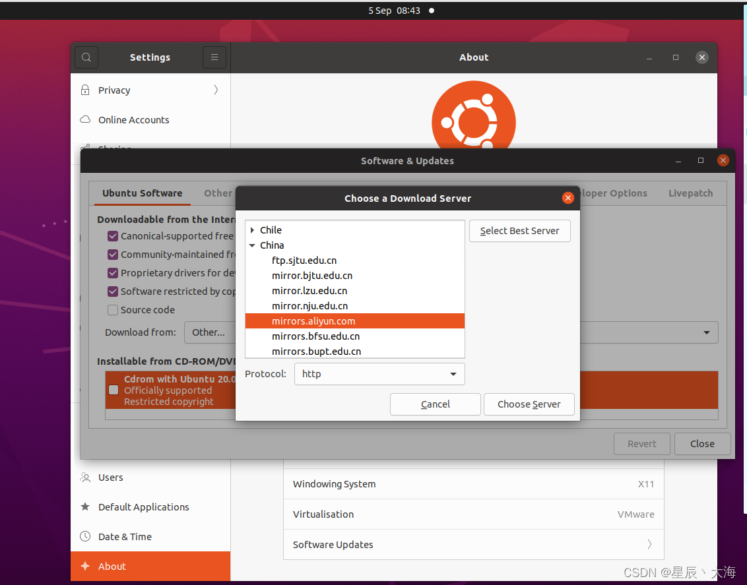Disable Community-maintained free software
This screenshot has height=585, width=747.
113,255
